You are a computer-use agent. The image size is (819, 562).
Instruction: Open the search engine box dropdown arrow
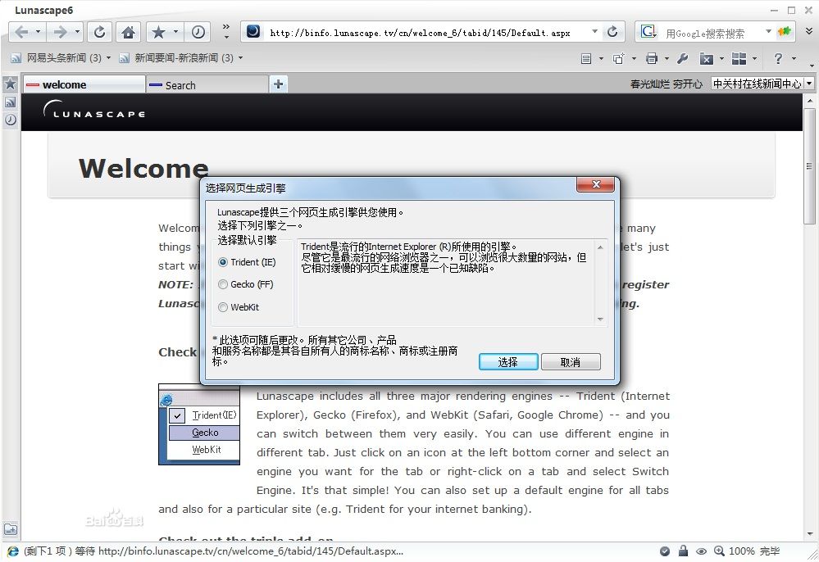pyautogui.click(x=768, y=32)
